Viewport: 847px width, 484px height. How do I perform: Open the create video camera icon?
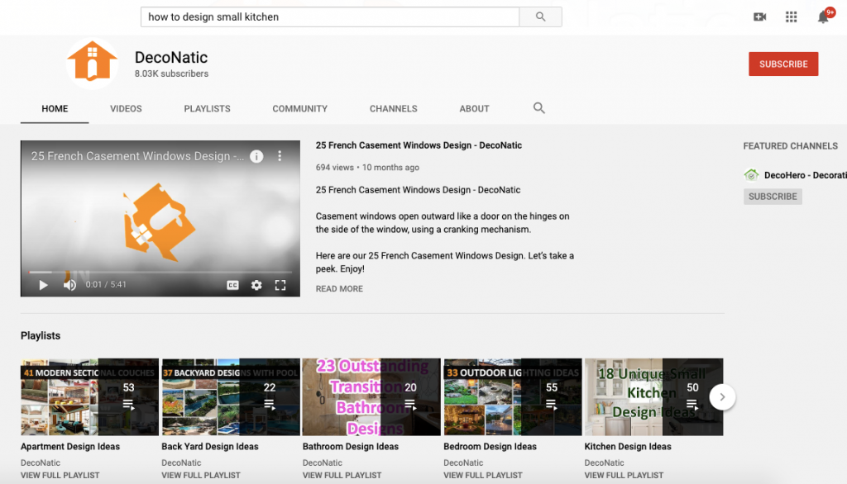[759, 17]
